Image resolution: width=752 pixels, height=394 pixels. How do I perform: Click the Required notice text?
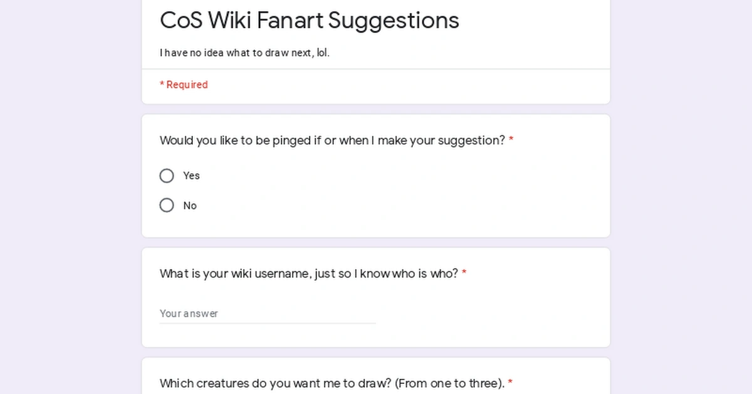184,84
